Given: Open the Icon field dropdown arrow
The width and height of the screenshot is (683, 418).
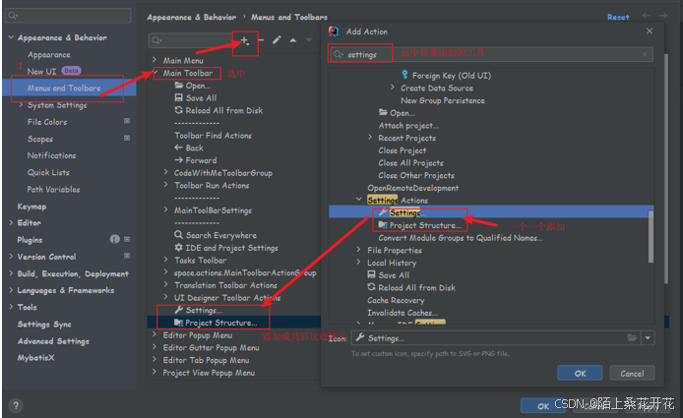Looking at the screenshot, I should [x=648, y=338].
